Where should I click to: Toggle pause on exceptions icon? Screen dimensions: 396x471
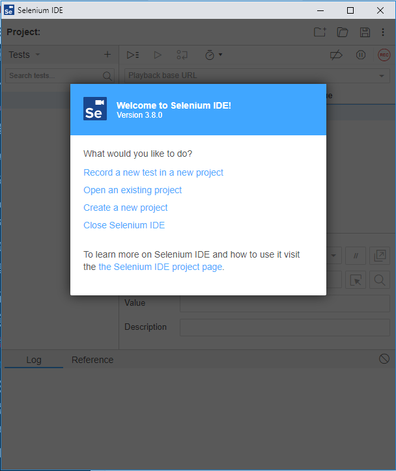point(361,55)
